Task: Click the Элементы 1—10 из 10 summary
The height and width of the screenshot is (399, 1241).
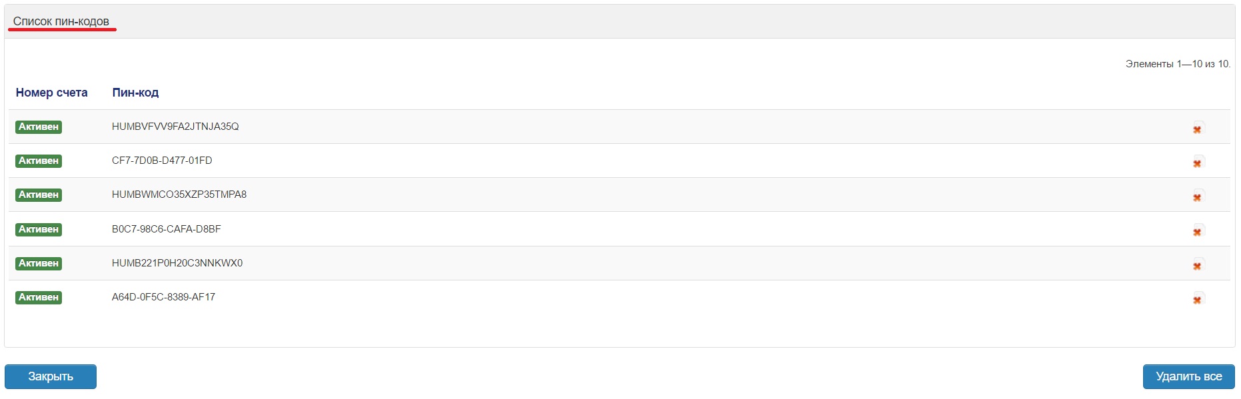Action: coord(1177,64)
